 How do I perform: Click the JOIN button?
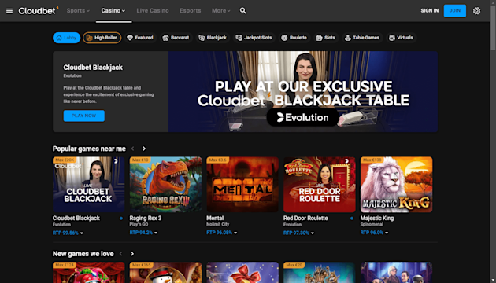point(455,11)
